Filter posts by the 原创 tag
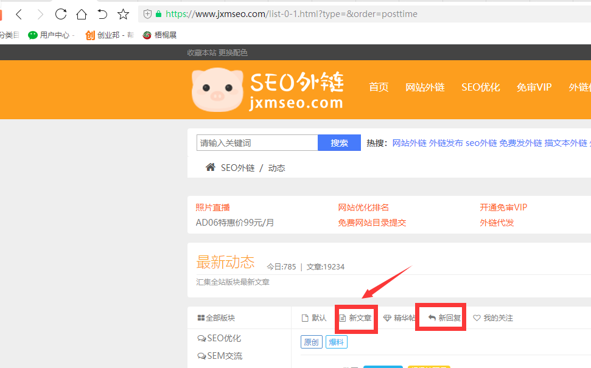This screenshot has height=368, width=591. 312,342
